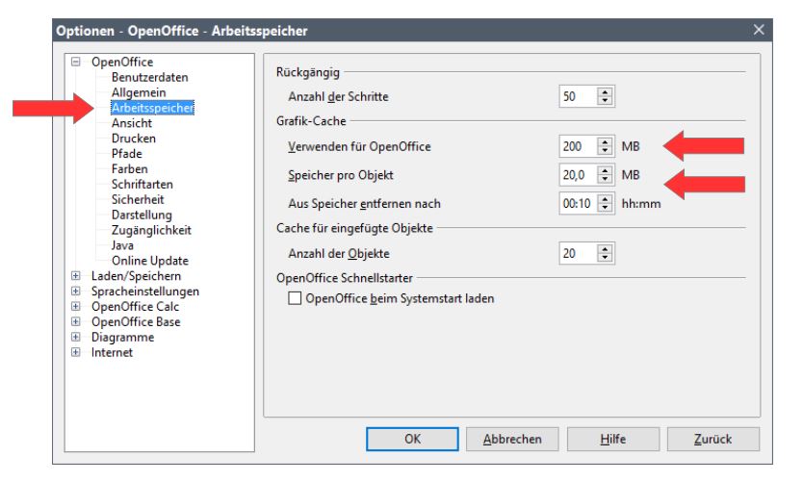Decrease Anzahl der Schritte value

[605, 101]
